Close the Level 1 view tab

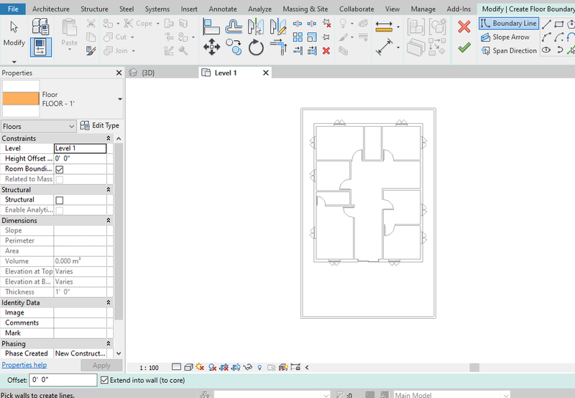(266, 73)
